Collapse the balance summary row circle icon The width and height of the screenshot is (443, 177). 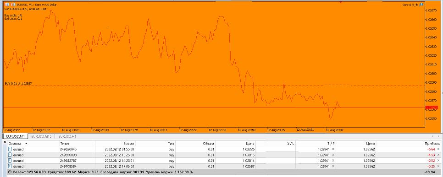pyautogui.click(x=10, y=172)
